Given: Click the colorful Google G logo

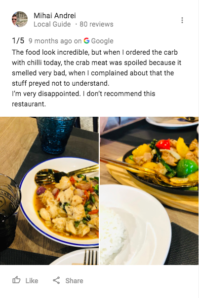Looking at the screenshot, I should pos(86,41).
